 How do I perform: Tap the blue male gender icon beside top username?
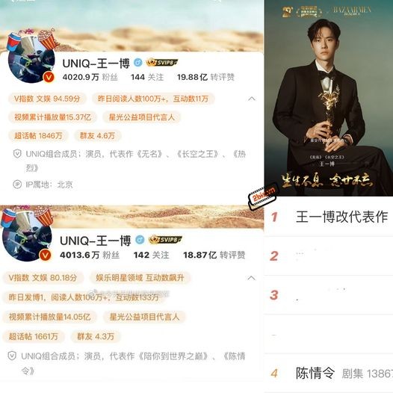coord(138,63)
